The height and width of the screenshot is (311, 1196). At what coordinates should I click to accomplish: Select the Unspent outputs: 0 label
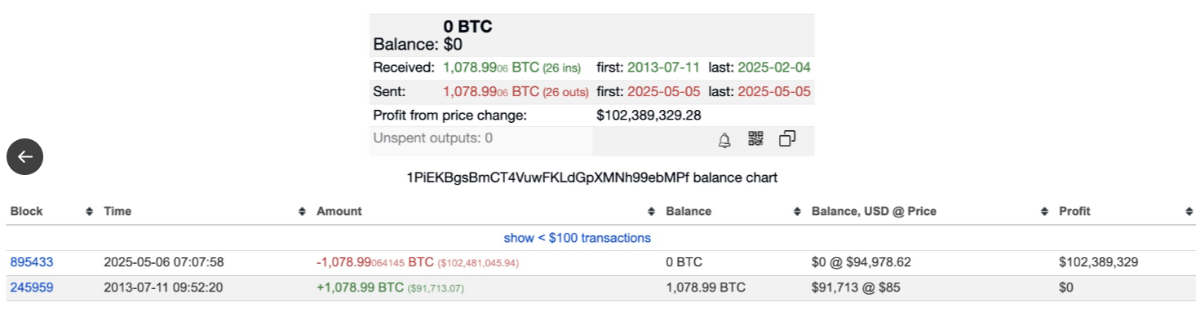pos(433,138)
